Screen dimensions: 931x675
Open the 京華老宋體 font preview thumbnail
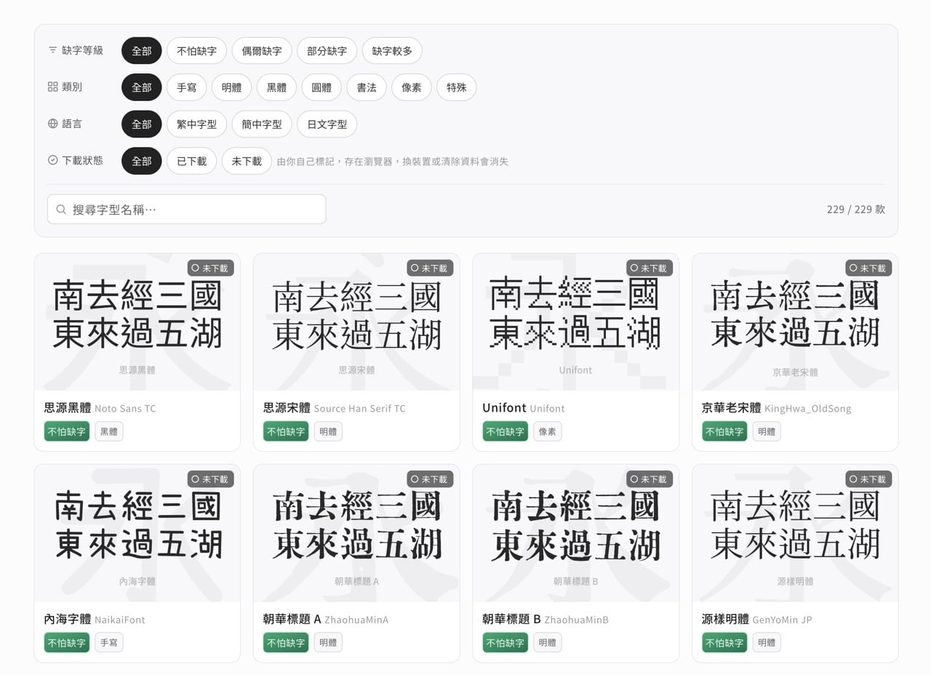pyautogui.click(x=795, y=322)
